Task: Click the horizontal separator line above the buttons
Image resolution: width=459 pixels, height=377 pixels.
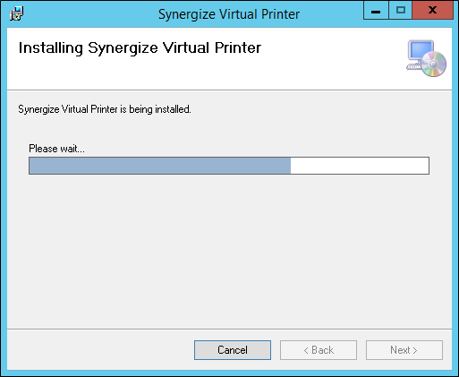Action: (x=229, y=329)
